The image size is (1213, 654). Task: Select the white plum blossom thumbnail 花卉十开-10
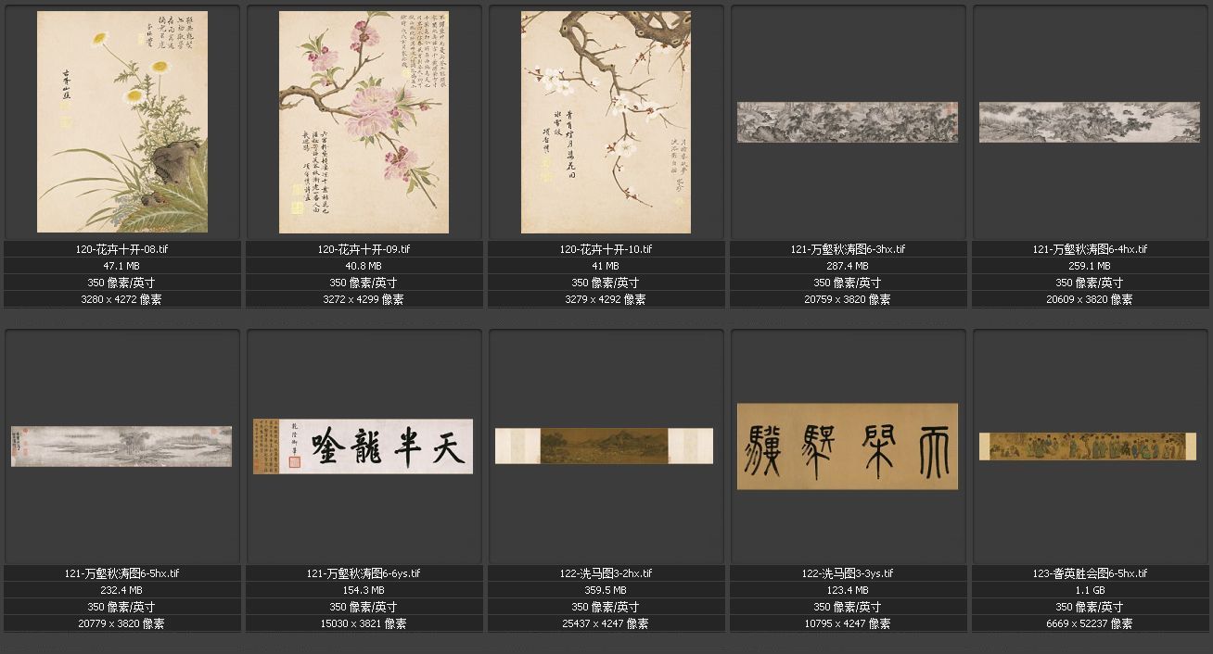click(606, 122)
